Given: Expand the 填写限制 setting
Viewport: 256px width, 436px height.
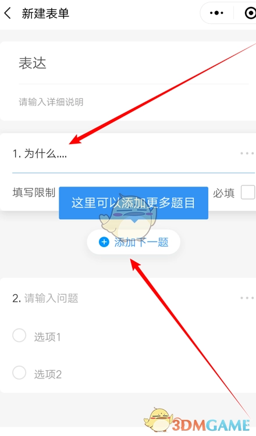Looking at the screenshot, I should pos(34,192).
